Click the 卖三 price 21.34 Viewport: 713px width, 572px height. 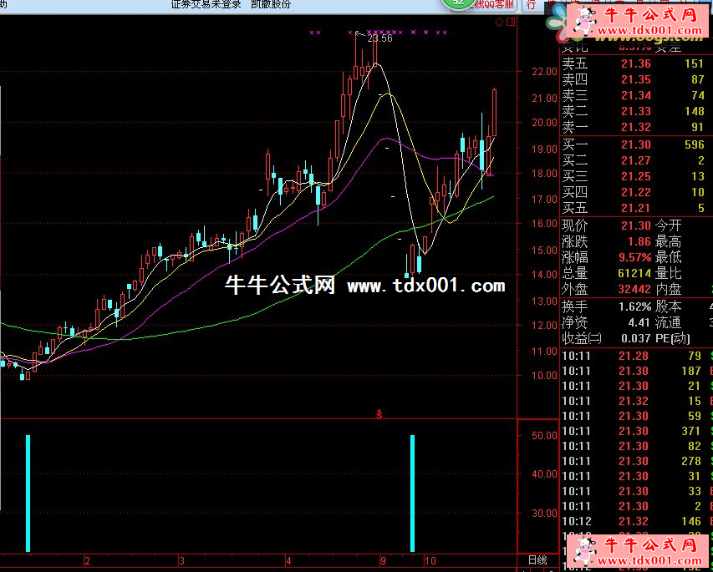(636, 95)
